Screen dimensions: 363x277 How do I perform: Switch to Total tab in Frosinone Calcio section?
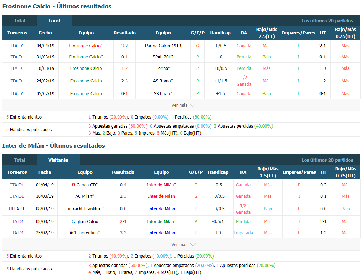tap(19, 21)
